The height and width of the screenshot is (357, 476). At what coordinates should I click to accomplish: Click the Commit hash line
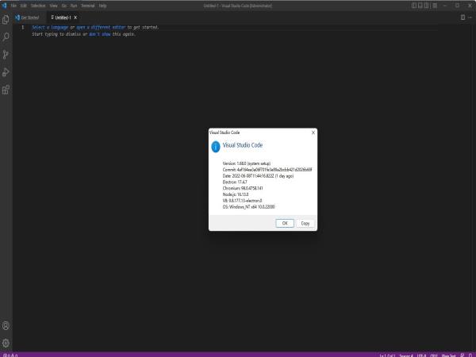tap(267, 170)
